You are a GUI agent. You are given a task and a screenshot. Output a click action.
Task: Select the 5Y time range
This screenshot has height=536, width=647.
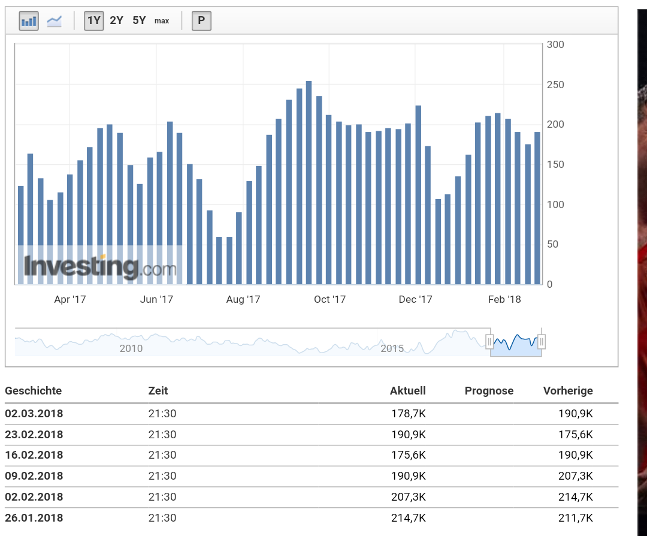tap(139, 20)
